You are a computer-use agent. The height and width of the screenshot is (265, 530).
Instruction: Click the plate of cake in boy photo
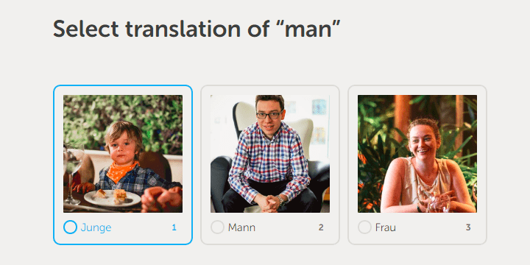(112, 198)
